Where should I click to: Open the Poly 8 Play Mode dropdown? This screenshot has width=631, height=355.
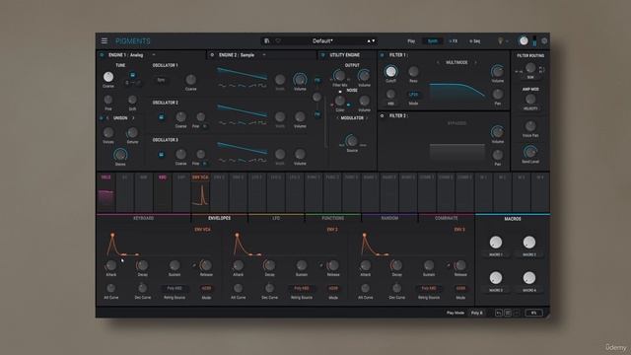[x=477, y=313]
